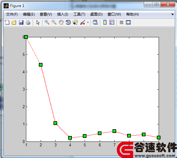Close the Figure 1 window

click(x=168, y=5)
